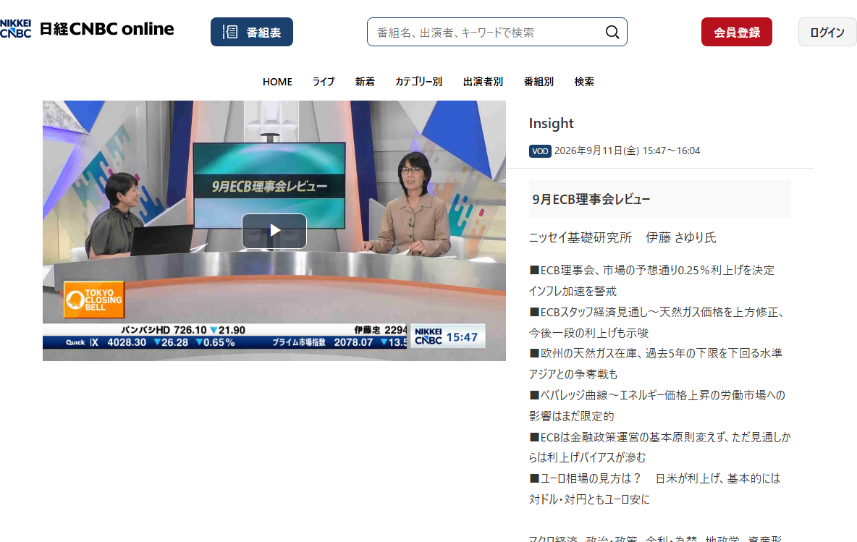Click the ログイン button
The height and width of the screenshot is (542, 857).
tap(827, 33)
